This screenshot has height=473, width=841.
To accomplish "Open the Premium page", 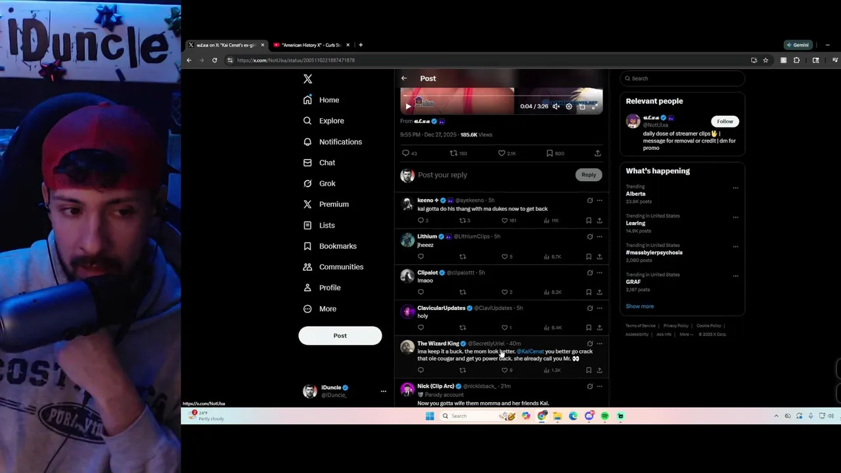I will (x=326, y=204).
